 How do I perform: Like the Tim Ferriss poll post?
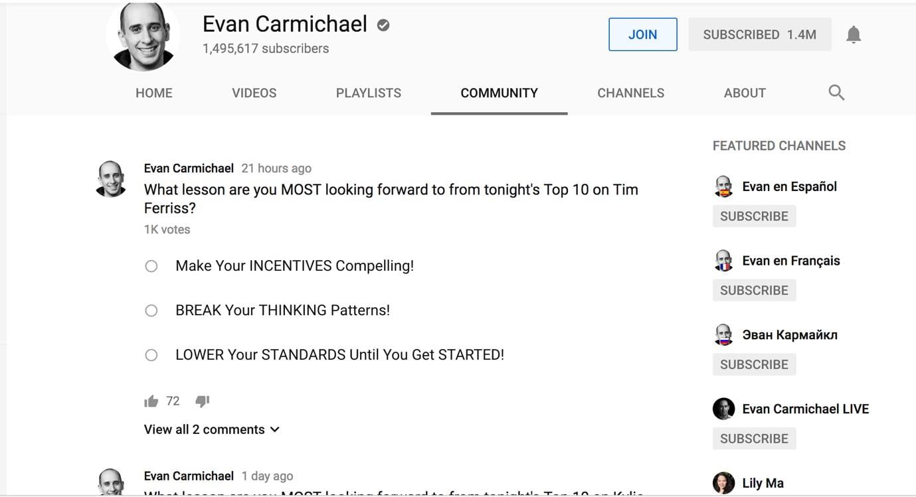pyautogui.click(x=151, y=401)
